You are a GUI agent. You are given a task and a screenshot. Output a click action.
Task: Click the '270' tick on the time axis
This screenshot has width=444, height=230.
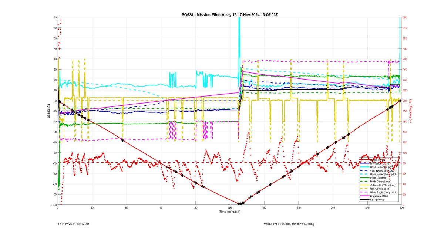367,208
